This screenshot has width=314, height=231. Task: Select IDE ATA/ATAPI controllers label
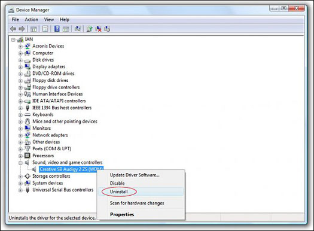tap(59, 101)
